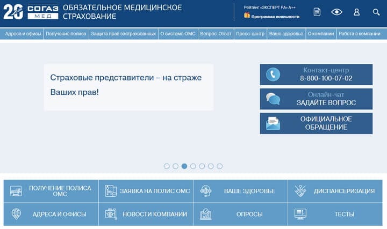The width and height of the screenshot is (387, 229).
Task: Click the search magnifier icon
Action: (376, 12)
